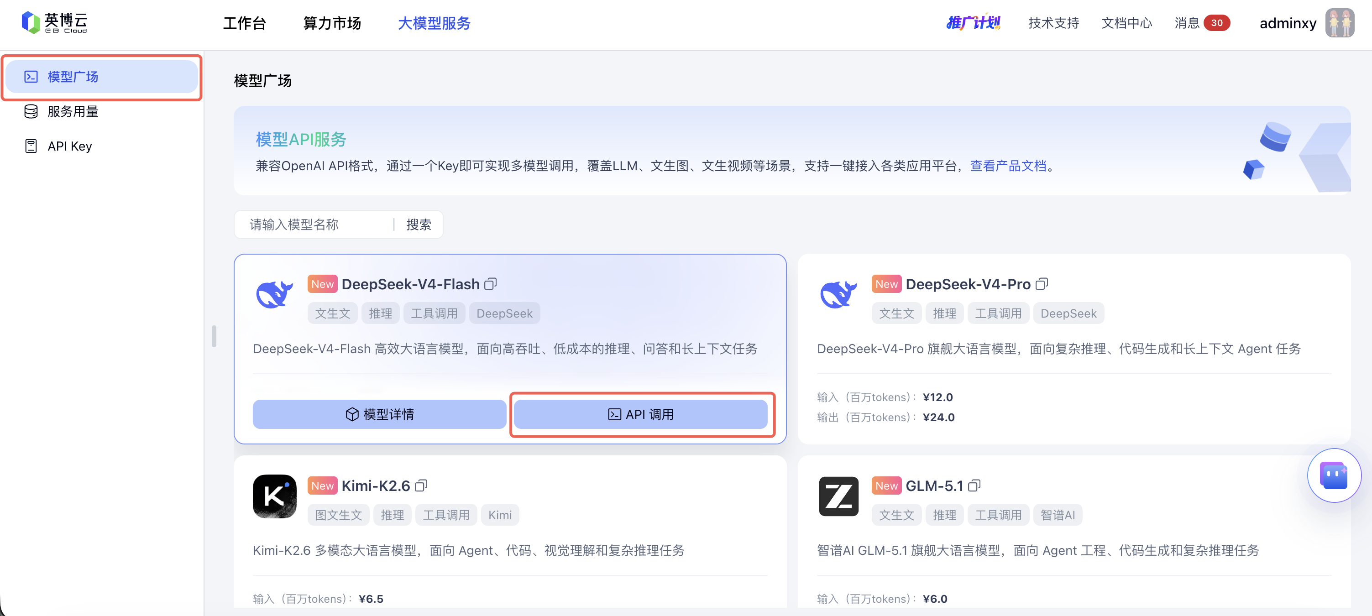Click the ¥24.0 output price
Screen dimensions: 1372x616
[x=938, y=418]
